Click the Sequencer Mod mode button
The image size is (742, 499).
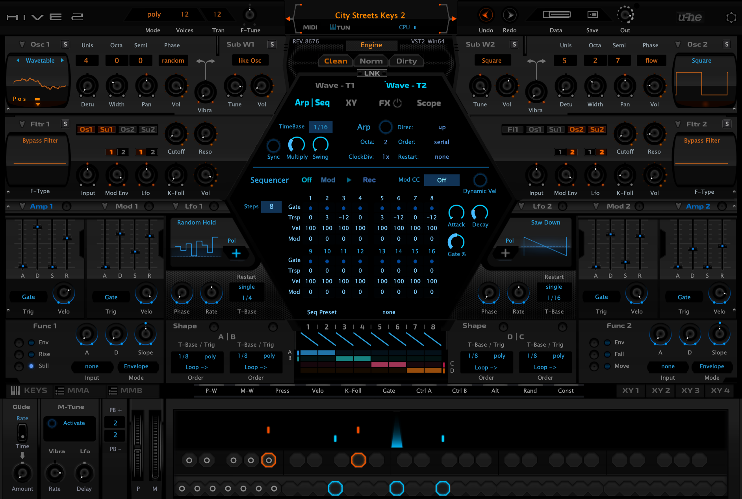(328, 180)
